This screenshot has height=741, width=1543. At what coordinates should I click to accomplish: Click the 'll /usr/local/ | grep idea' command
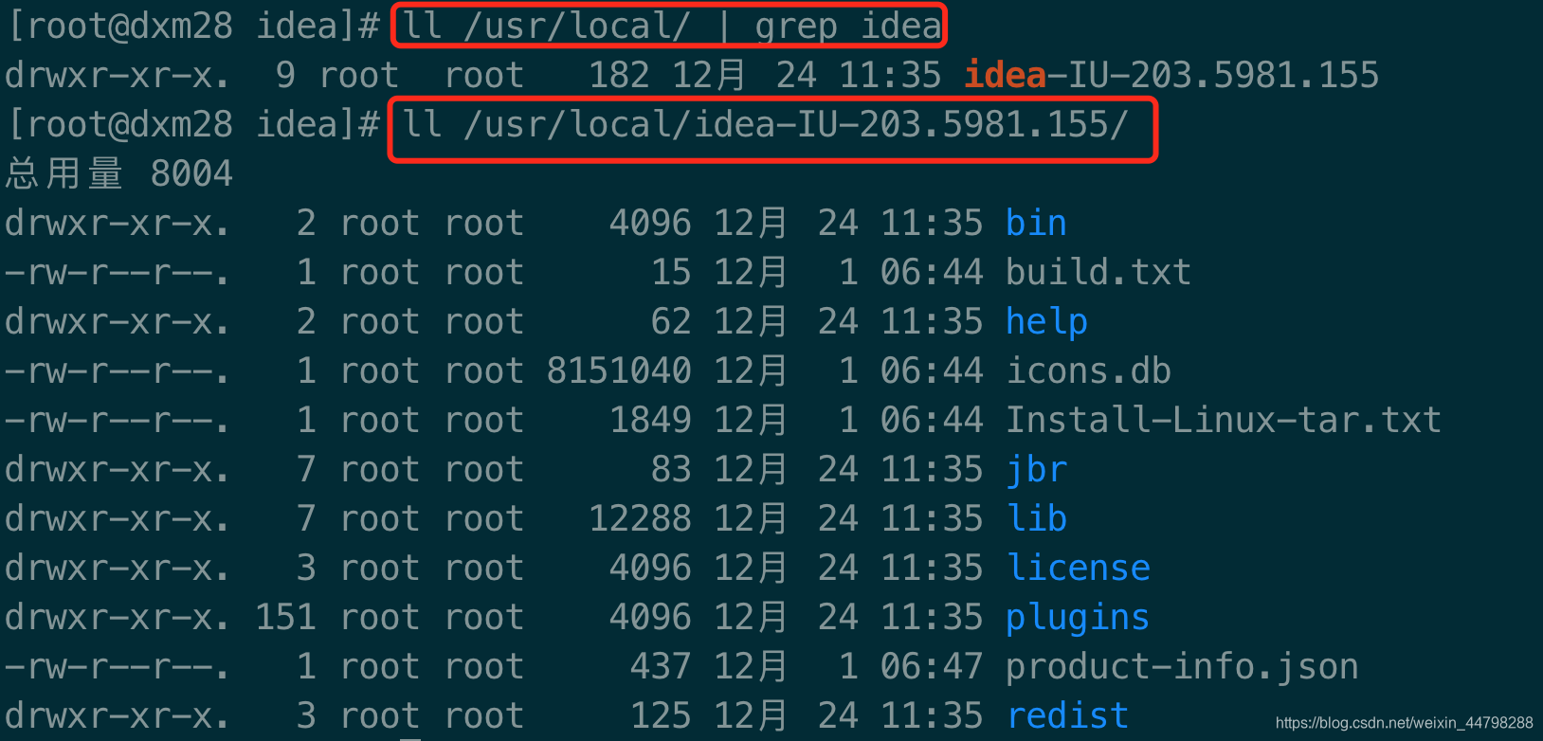pyautogui.click(x=671, y=27)
